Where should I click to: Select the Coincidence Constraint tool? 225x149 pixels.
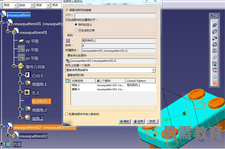pos(215,25)
